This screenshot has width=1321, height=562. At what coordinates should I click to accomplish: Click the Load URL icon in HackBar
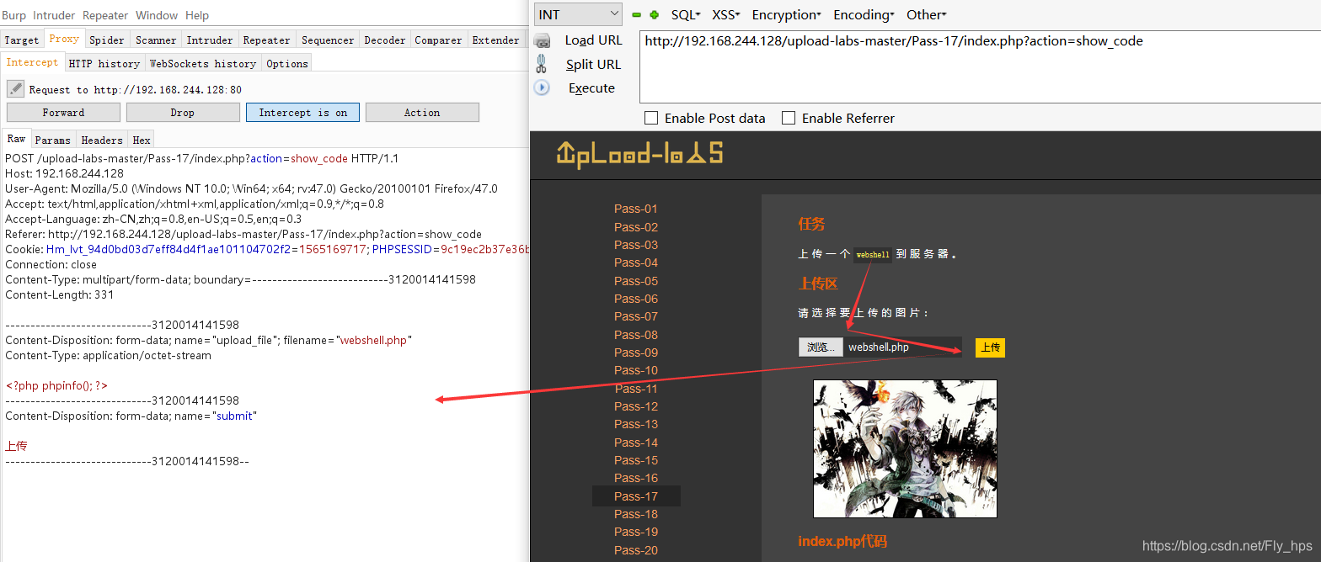tap(543, 40)
